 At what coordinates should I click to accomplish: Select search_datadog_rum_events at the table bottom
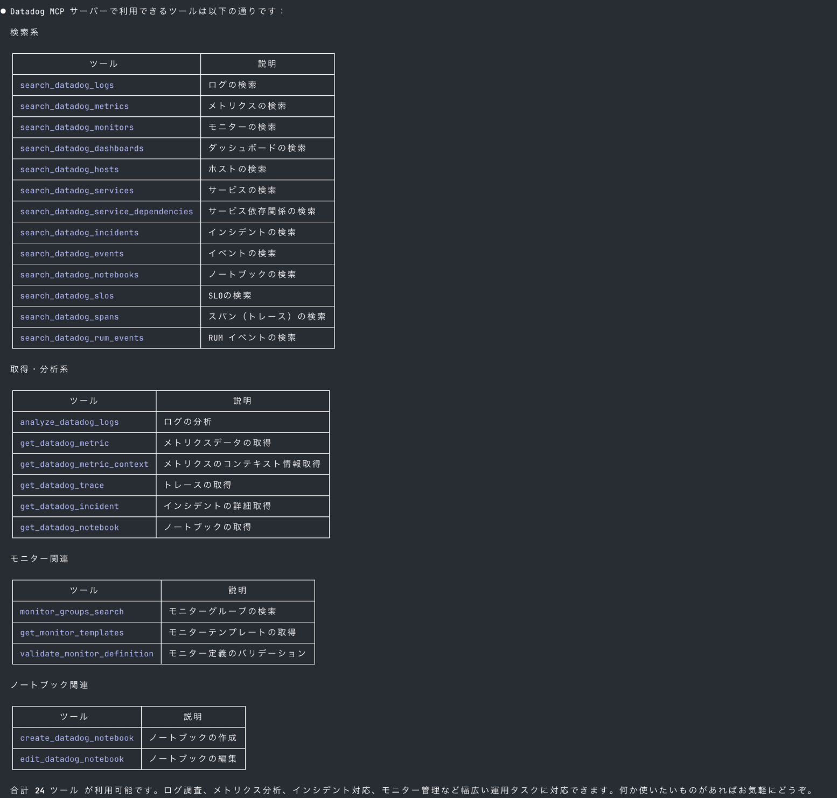pyautogui.click(x=82, y=338)
